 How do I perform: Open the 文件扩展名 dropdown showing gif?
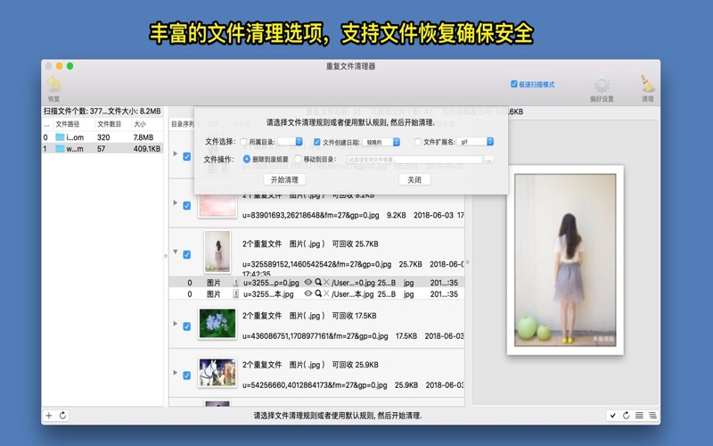tap(475, 142)
